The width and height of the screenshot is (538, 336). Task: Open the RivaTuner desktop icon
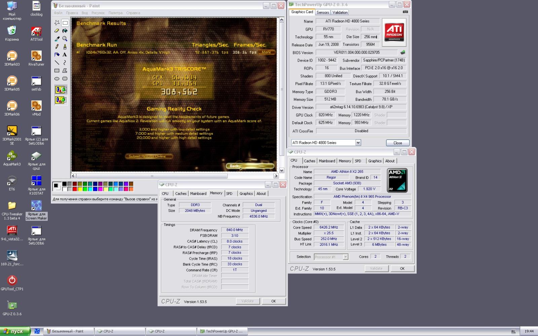[x=36, y=58]
